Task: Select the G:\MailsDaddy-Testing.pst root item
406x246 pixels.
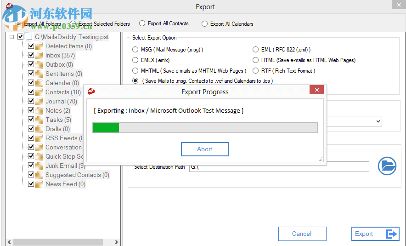Action: click(x=72, y=37)
